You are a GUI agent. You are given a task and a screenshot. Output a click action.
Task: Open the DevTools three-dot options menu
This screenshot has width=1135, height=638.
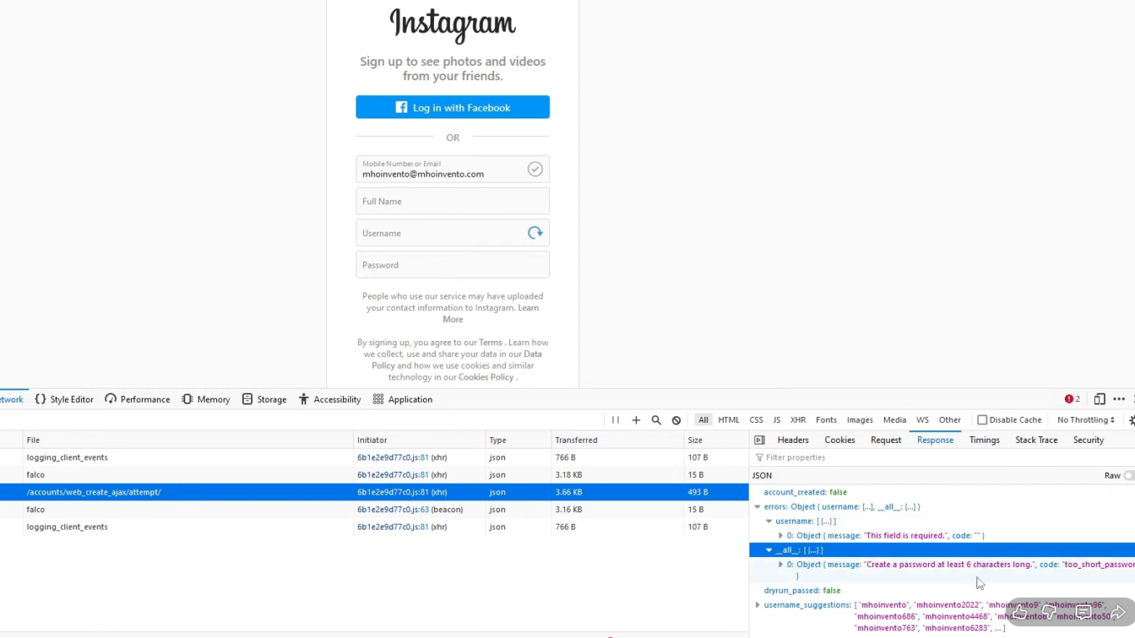pos(1119,399)
